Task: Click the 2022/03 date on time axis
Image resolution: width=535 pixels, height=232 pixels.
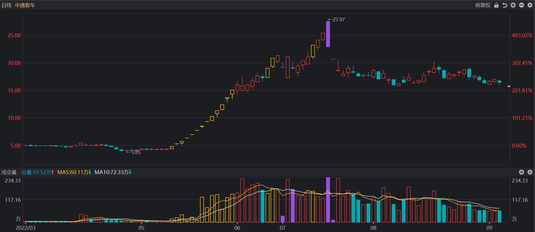Action: [x=25, y=228]
